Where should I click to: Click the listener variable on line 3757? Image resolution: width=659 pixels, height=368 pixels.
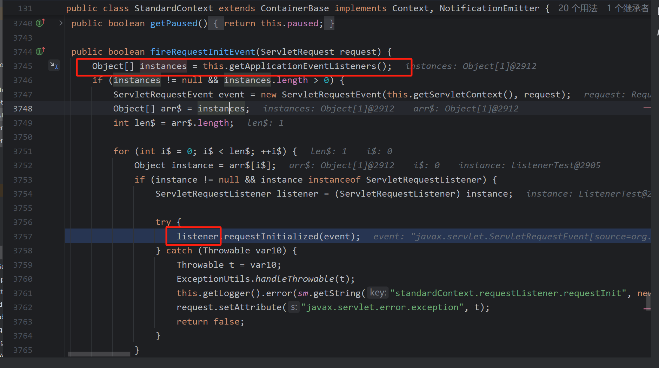197,237
